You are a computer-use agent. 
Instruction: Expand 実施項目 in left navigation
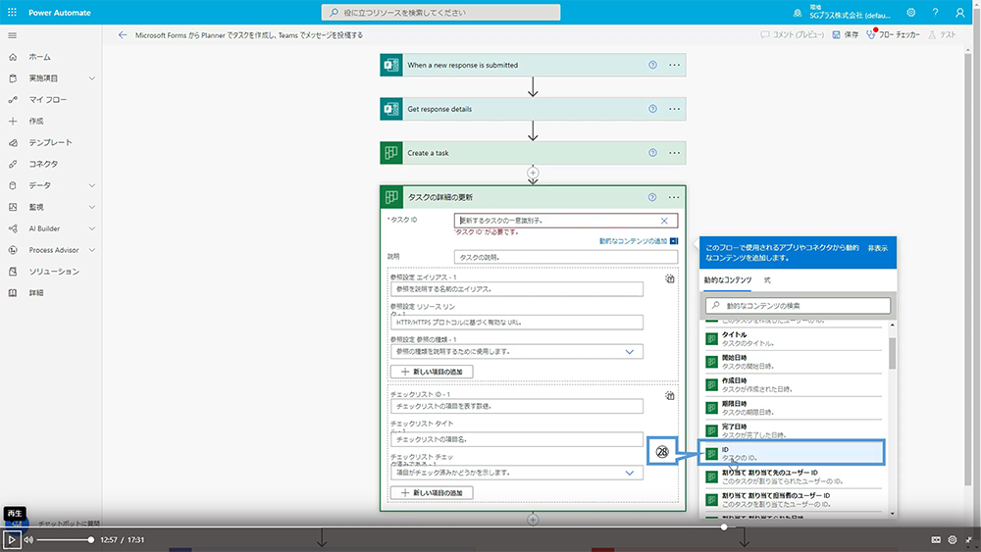[x=92, y=78]
